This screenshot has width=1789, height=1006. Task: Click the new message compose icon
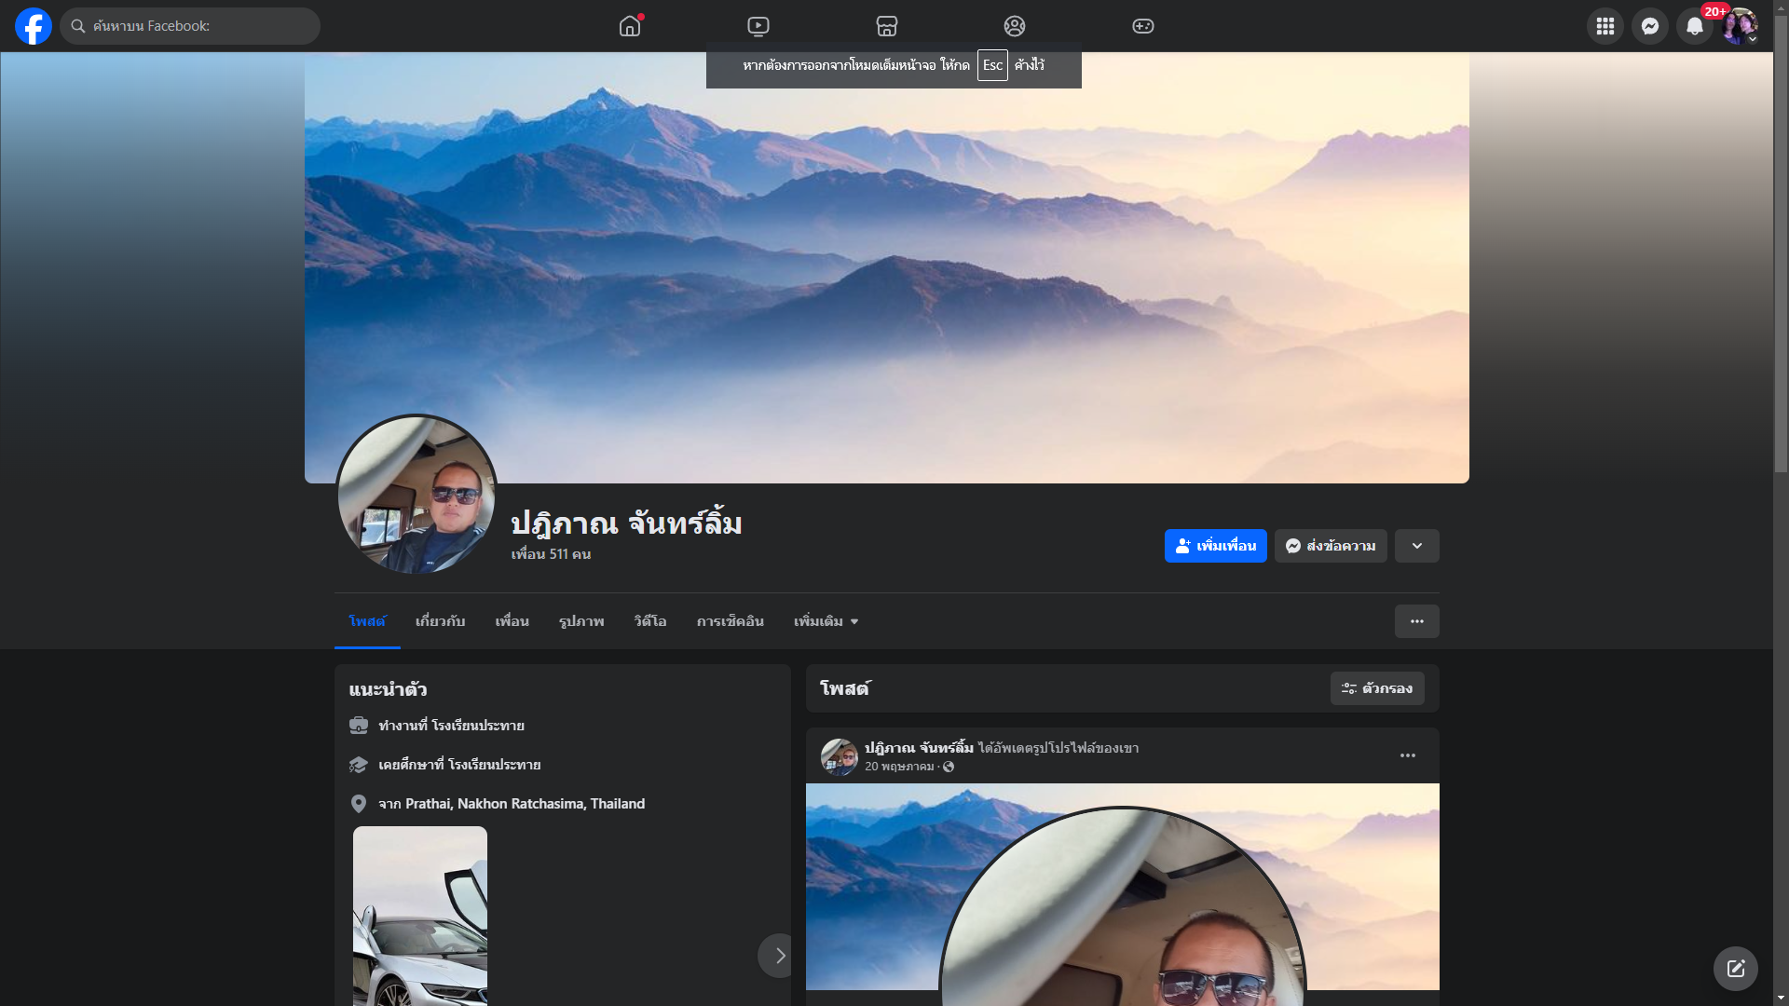pos(1735,969)
